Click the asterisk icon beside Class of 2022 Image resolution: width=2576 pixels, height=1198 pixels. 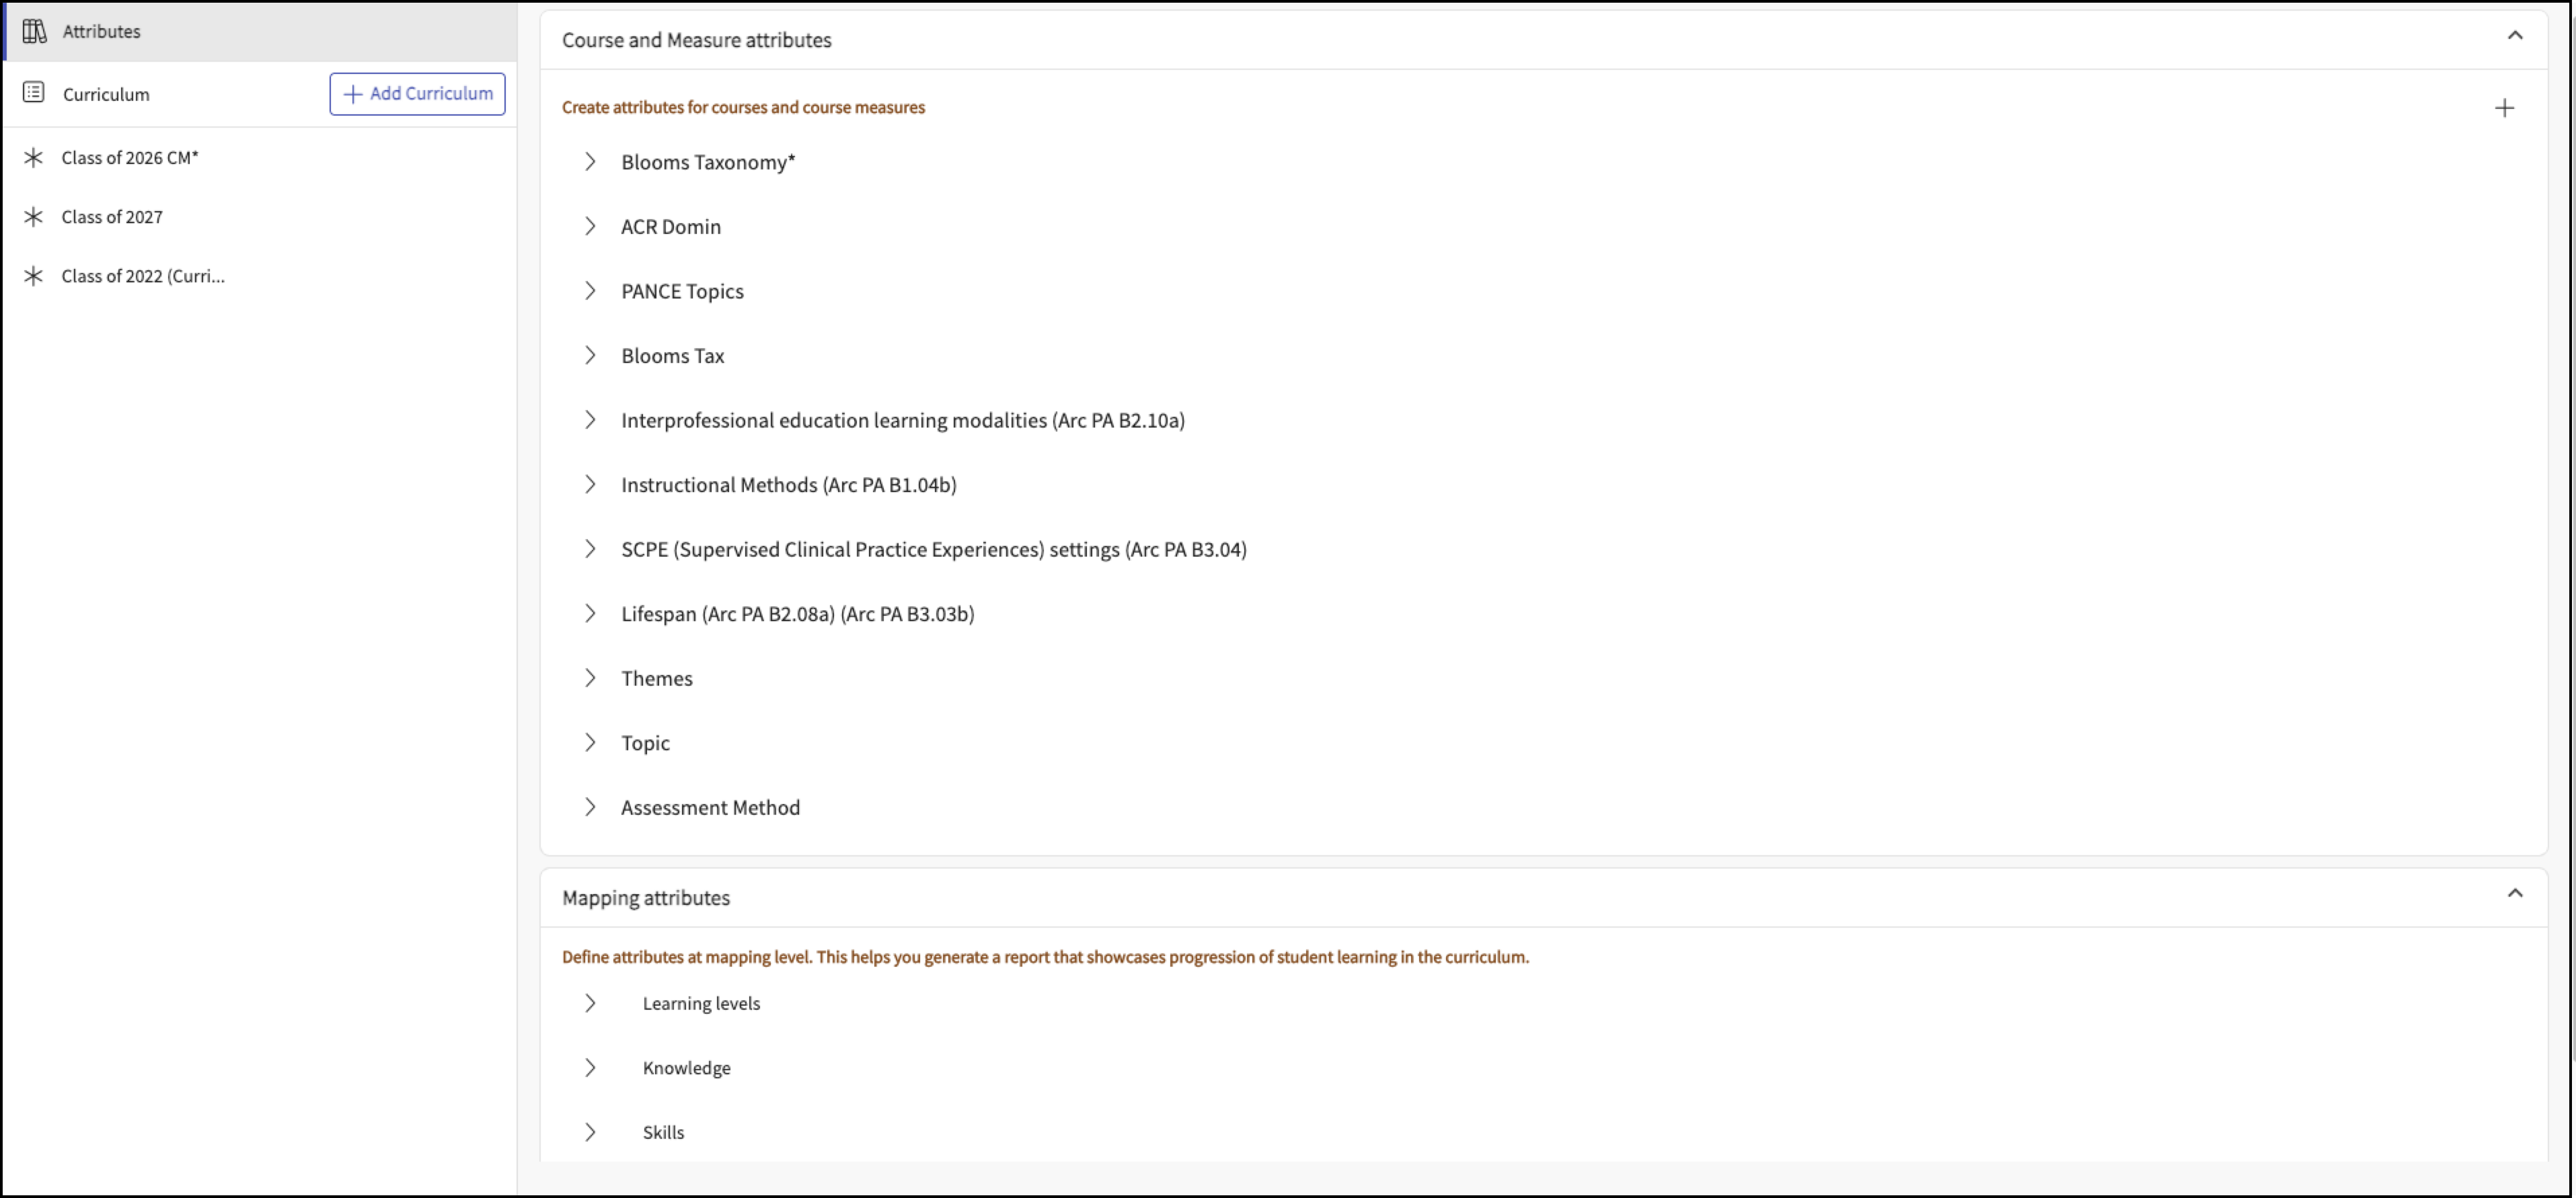click(34, 276)
